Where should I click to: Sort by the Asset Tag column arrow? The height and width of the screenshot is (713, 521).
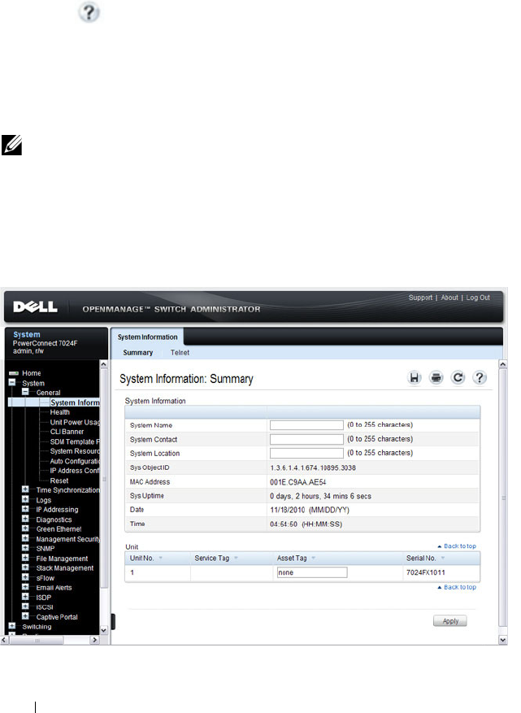point(313,558)
